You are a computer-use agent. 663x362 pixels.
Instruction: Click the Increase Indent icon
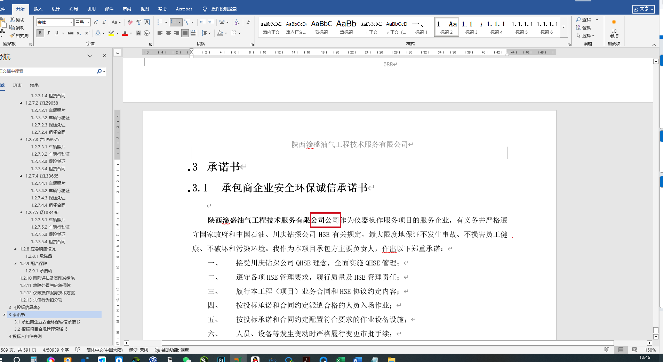tap(211, 22)
